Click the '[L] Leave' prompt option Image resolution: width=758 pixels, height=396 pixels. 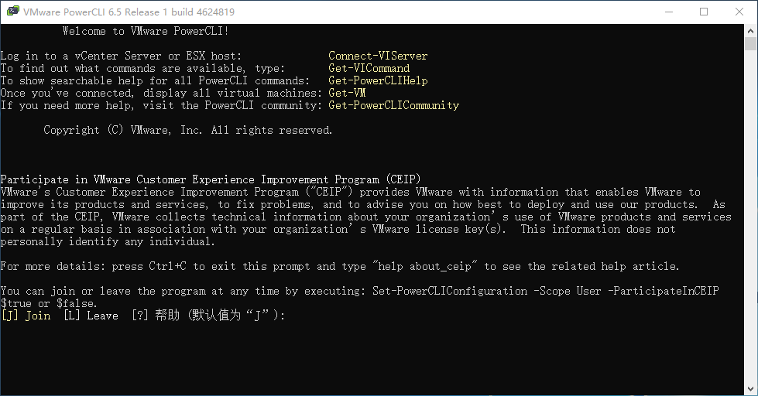tap(91, 316)
